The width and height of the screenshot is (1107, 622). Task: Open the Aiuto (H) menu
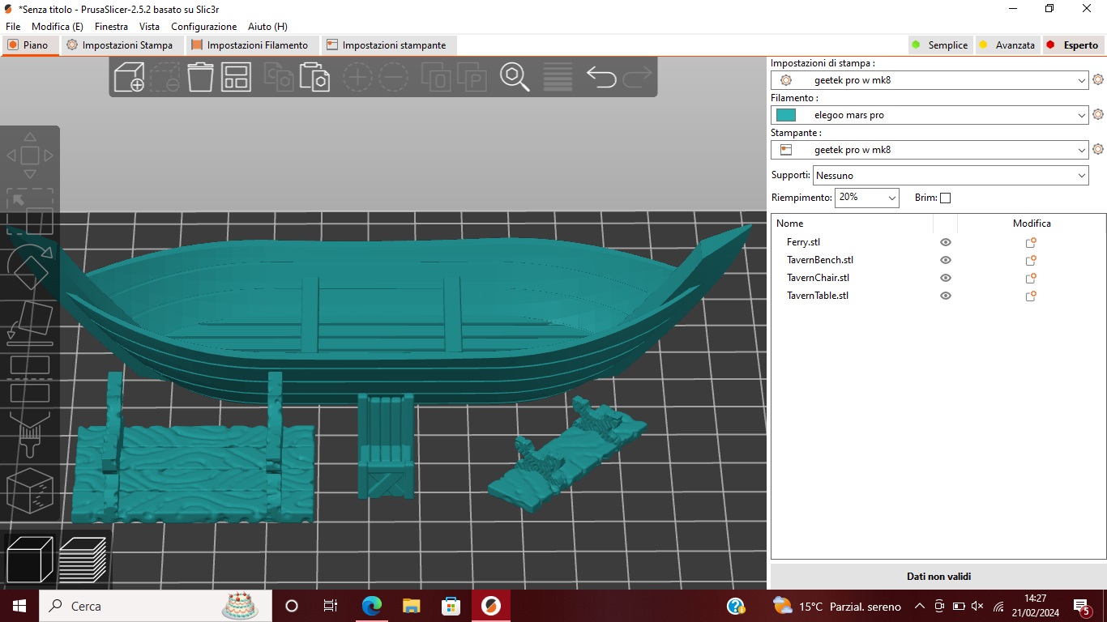[267, 27]
